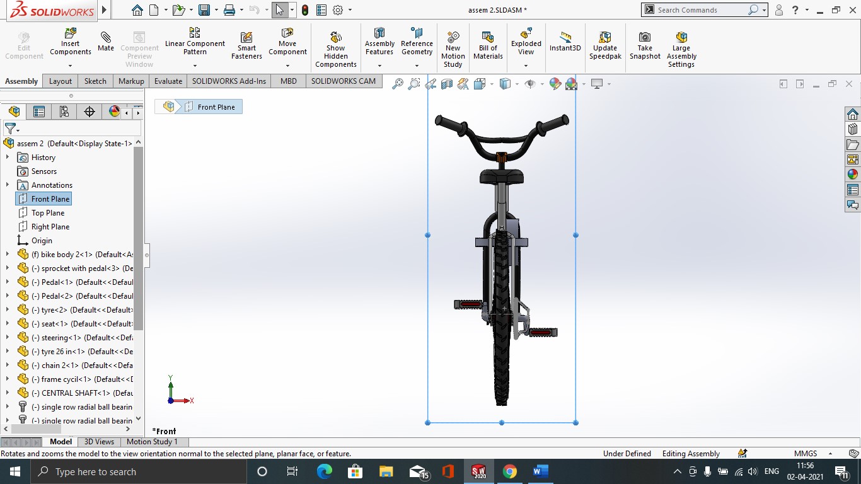Open the tree filter funnel dropdown

pyautogui.click(x=12, y=129)
